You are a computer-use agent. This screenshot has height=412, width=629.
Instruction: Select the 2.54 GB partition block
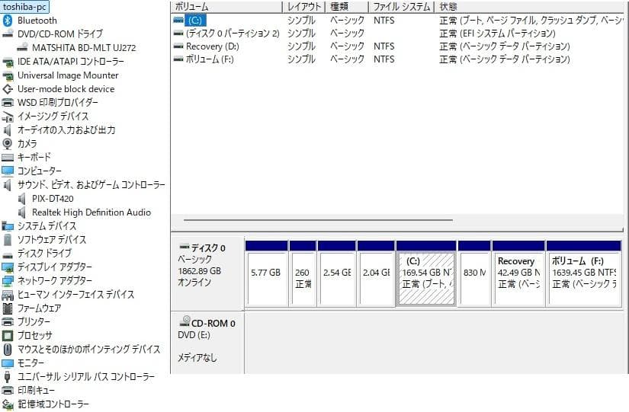point(336,273)
